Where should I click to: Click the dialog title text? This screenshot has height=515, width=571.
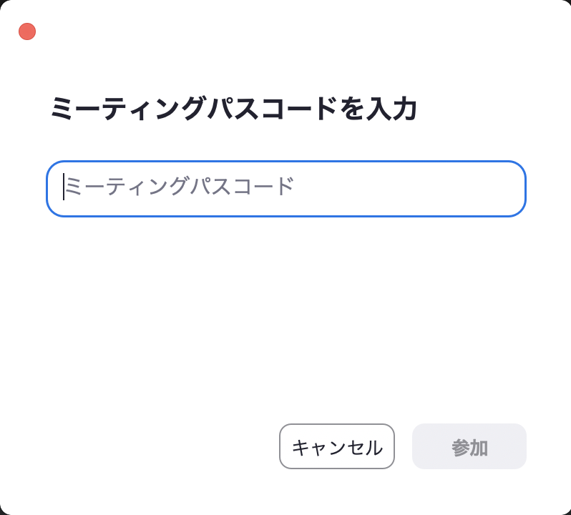pos(233,109)
